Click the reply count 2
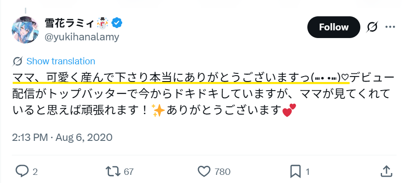 point(35,171)
